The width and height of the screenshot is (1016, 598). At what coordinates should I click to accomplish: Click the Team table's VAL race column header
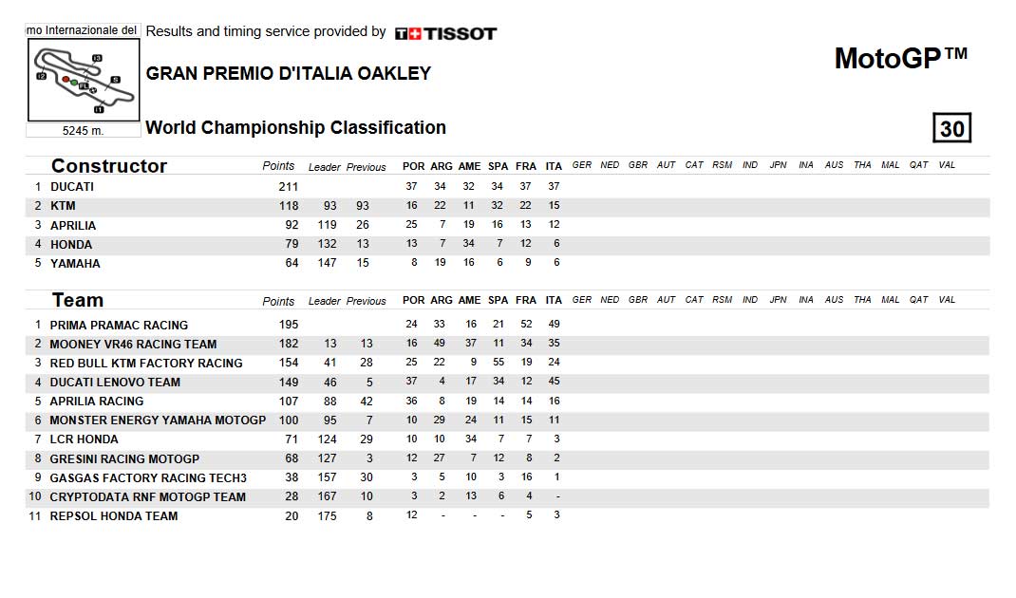click(947, 300)
